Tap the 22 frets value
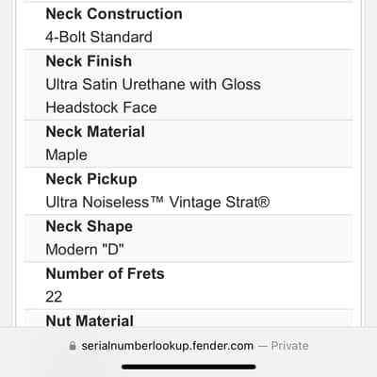The image size is (377, 377). click(x=54, y=297)
